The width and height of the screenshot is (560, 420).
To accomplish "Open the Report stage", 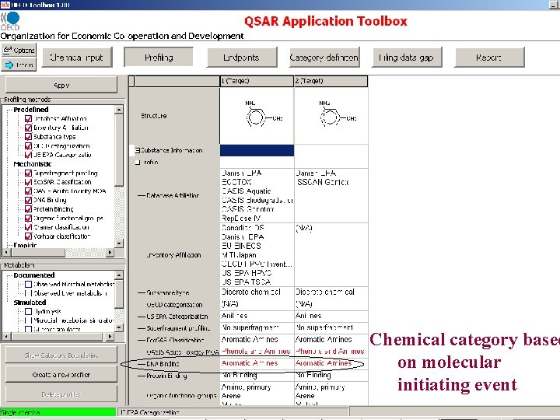I will coord(489,57).
